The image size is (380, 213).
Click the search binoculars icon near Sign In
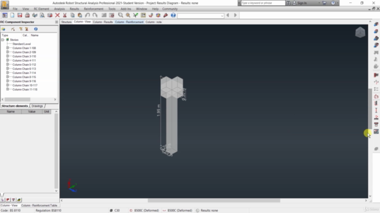(288, 3)
